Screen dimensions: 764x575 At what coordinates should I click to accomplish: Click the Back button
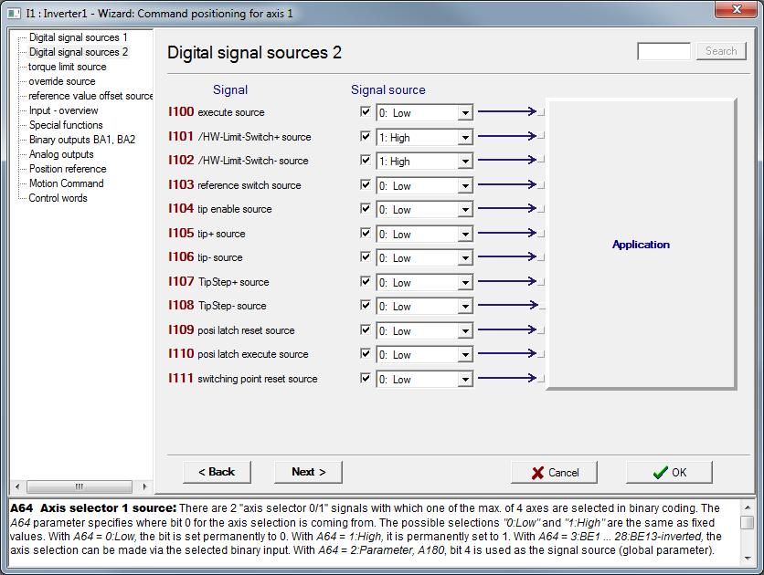(217, 472)
